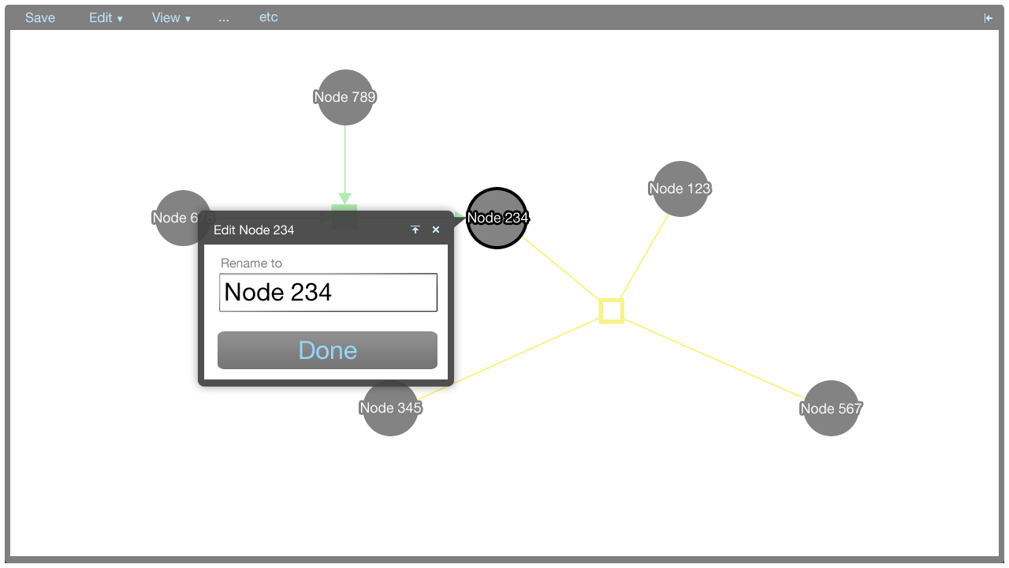Image resolution: width=1009 pixels, height=568 pixels.
Task: Click the 'etc' menu item
Action: (x=268, y=17)
